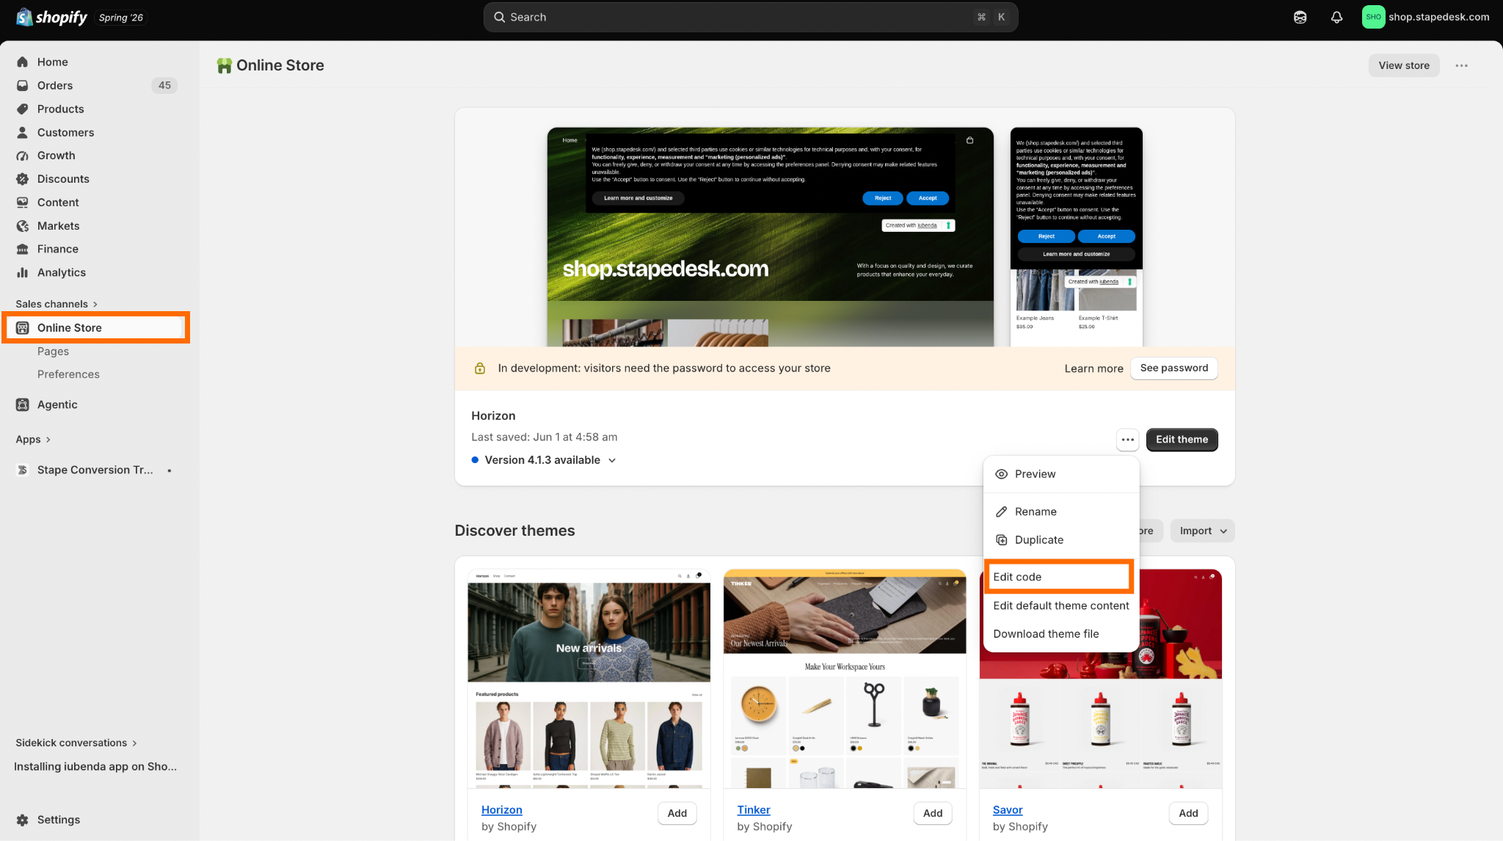Add the Horizon theme

[x=677, y=813]
